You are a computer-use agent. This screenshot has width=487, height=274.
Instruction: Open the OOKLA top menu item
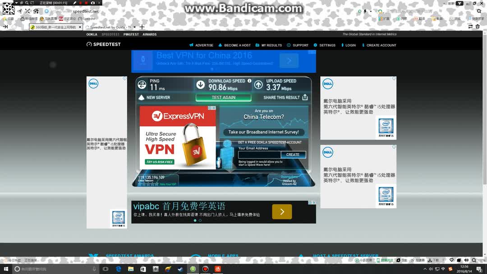pos(92,34)
